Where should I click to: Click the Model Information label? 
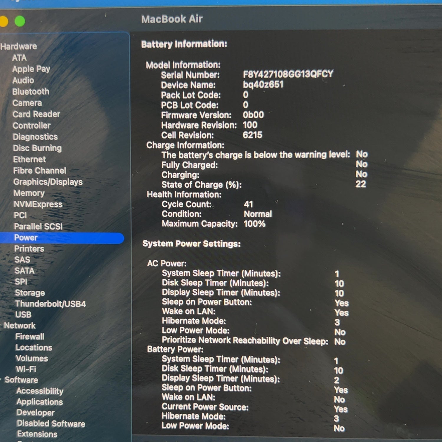point(183,65)
